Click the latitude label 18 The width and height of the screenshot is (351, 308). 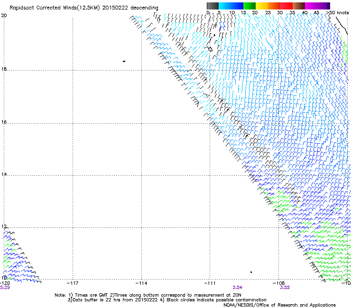(x=4, y=69)
